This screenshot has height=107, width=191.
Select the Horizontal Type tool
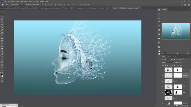[2, 57]
